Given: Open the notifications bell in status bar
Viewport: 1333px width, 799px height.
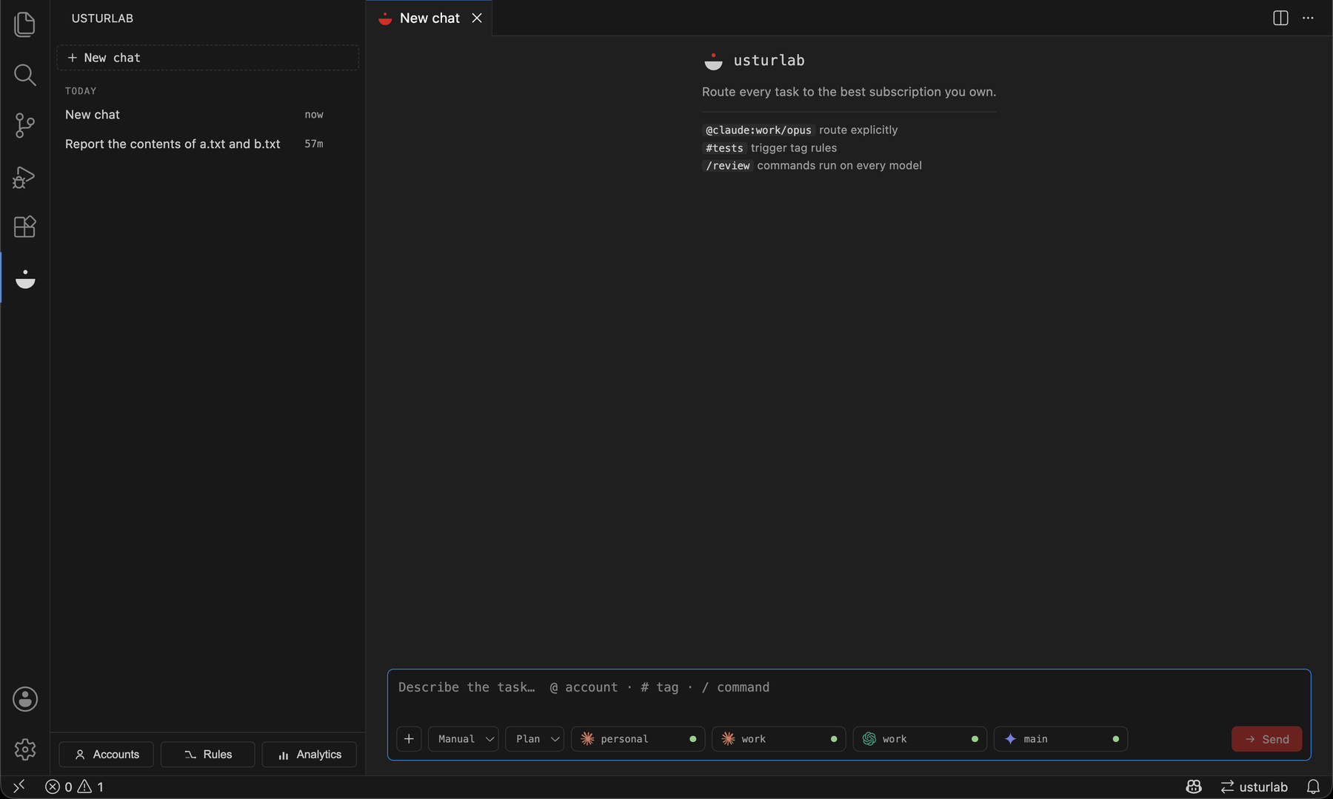Looking at the screenshot, I should 1313,786.
